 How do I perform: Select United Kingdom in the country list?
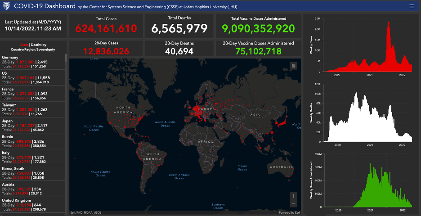point(32,204)
